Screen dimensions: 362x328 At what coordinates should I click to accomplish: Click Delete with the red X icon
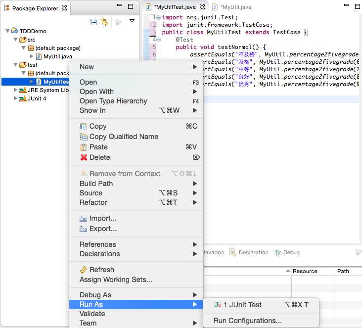click(99, 157)
